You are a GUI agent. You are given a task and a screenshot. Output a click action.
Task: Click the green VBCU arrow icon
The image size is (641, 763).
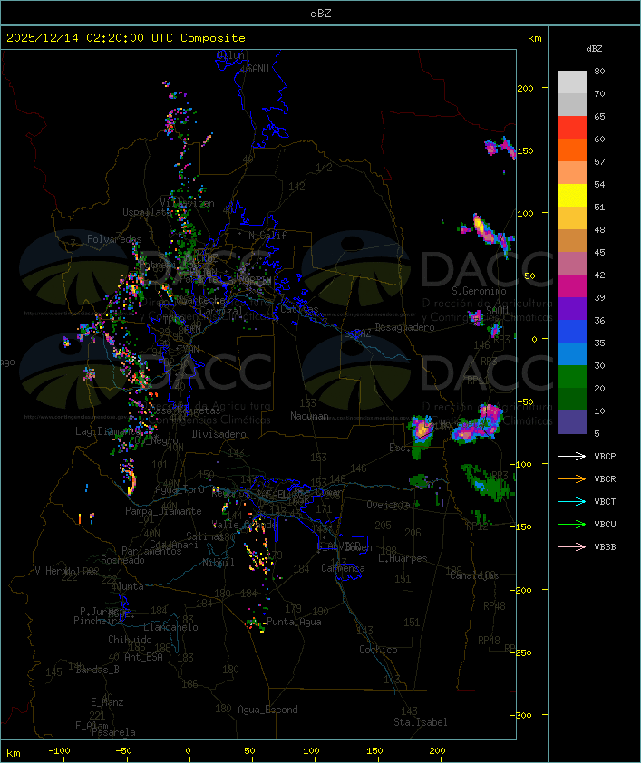[572, 524]
